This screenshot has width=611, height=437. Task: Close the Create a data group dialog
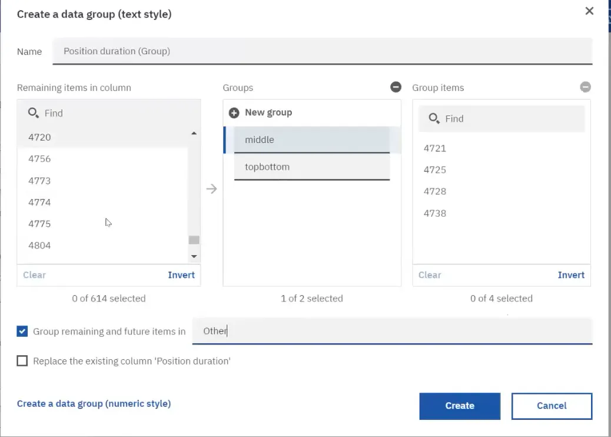click(589, 11)
